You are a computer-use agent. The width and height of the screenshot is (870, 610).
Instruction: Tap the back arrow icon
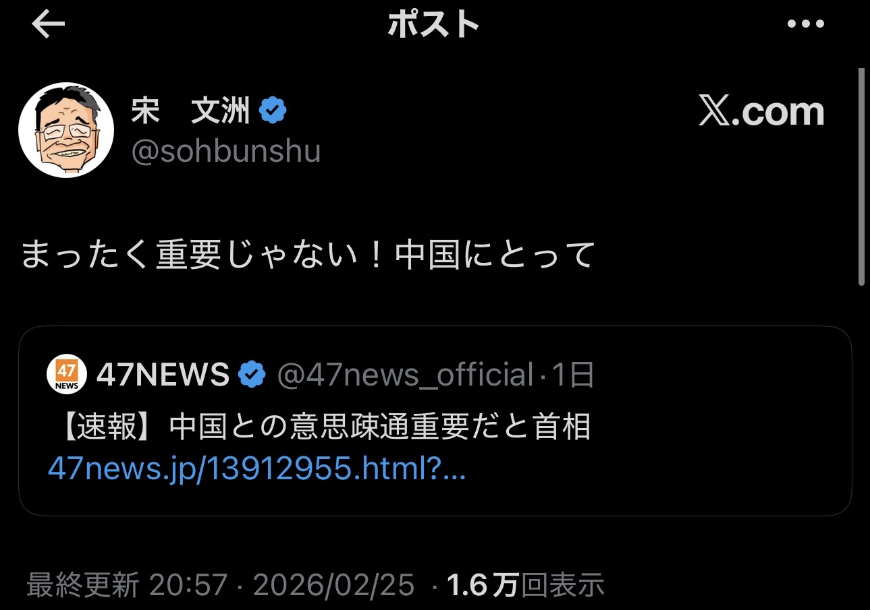tap(48, 25)
